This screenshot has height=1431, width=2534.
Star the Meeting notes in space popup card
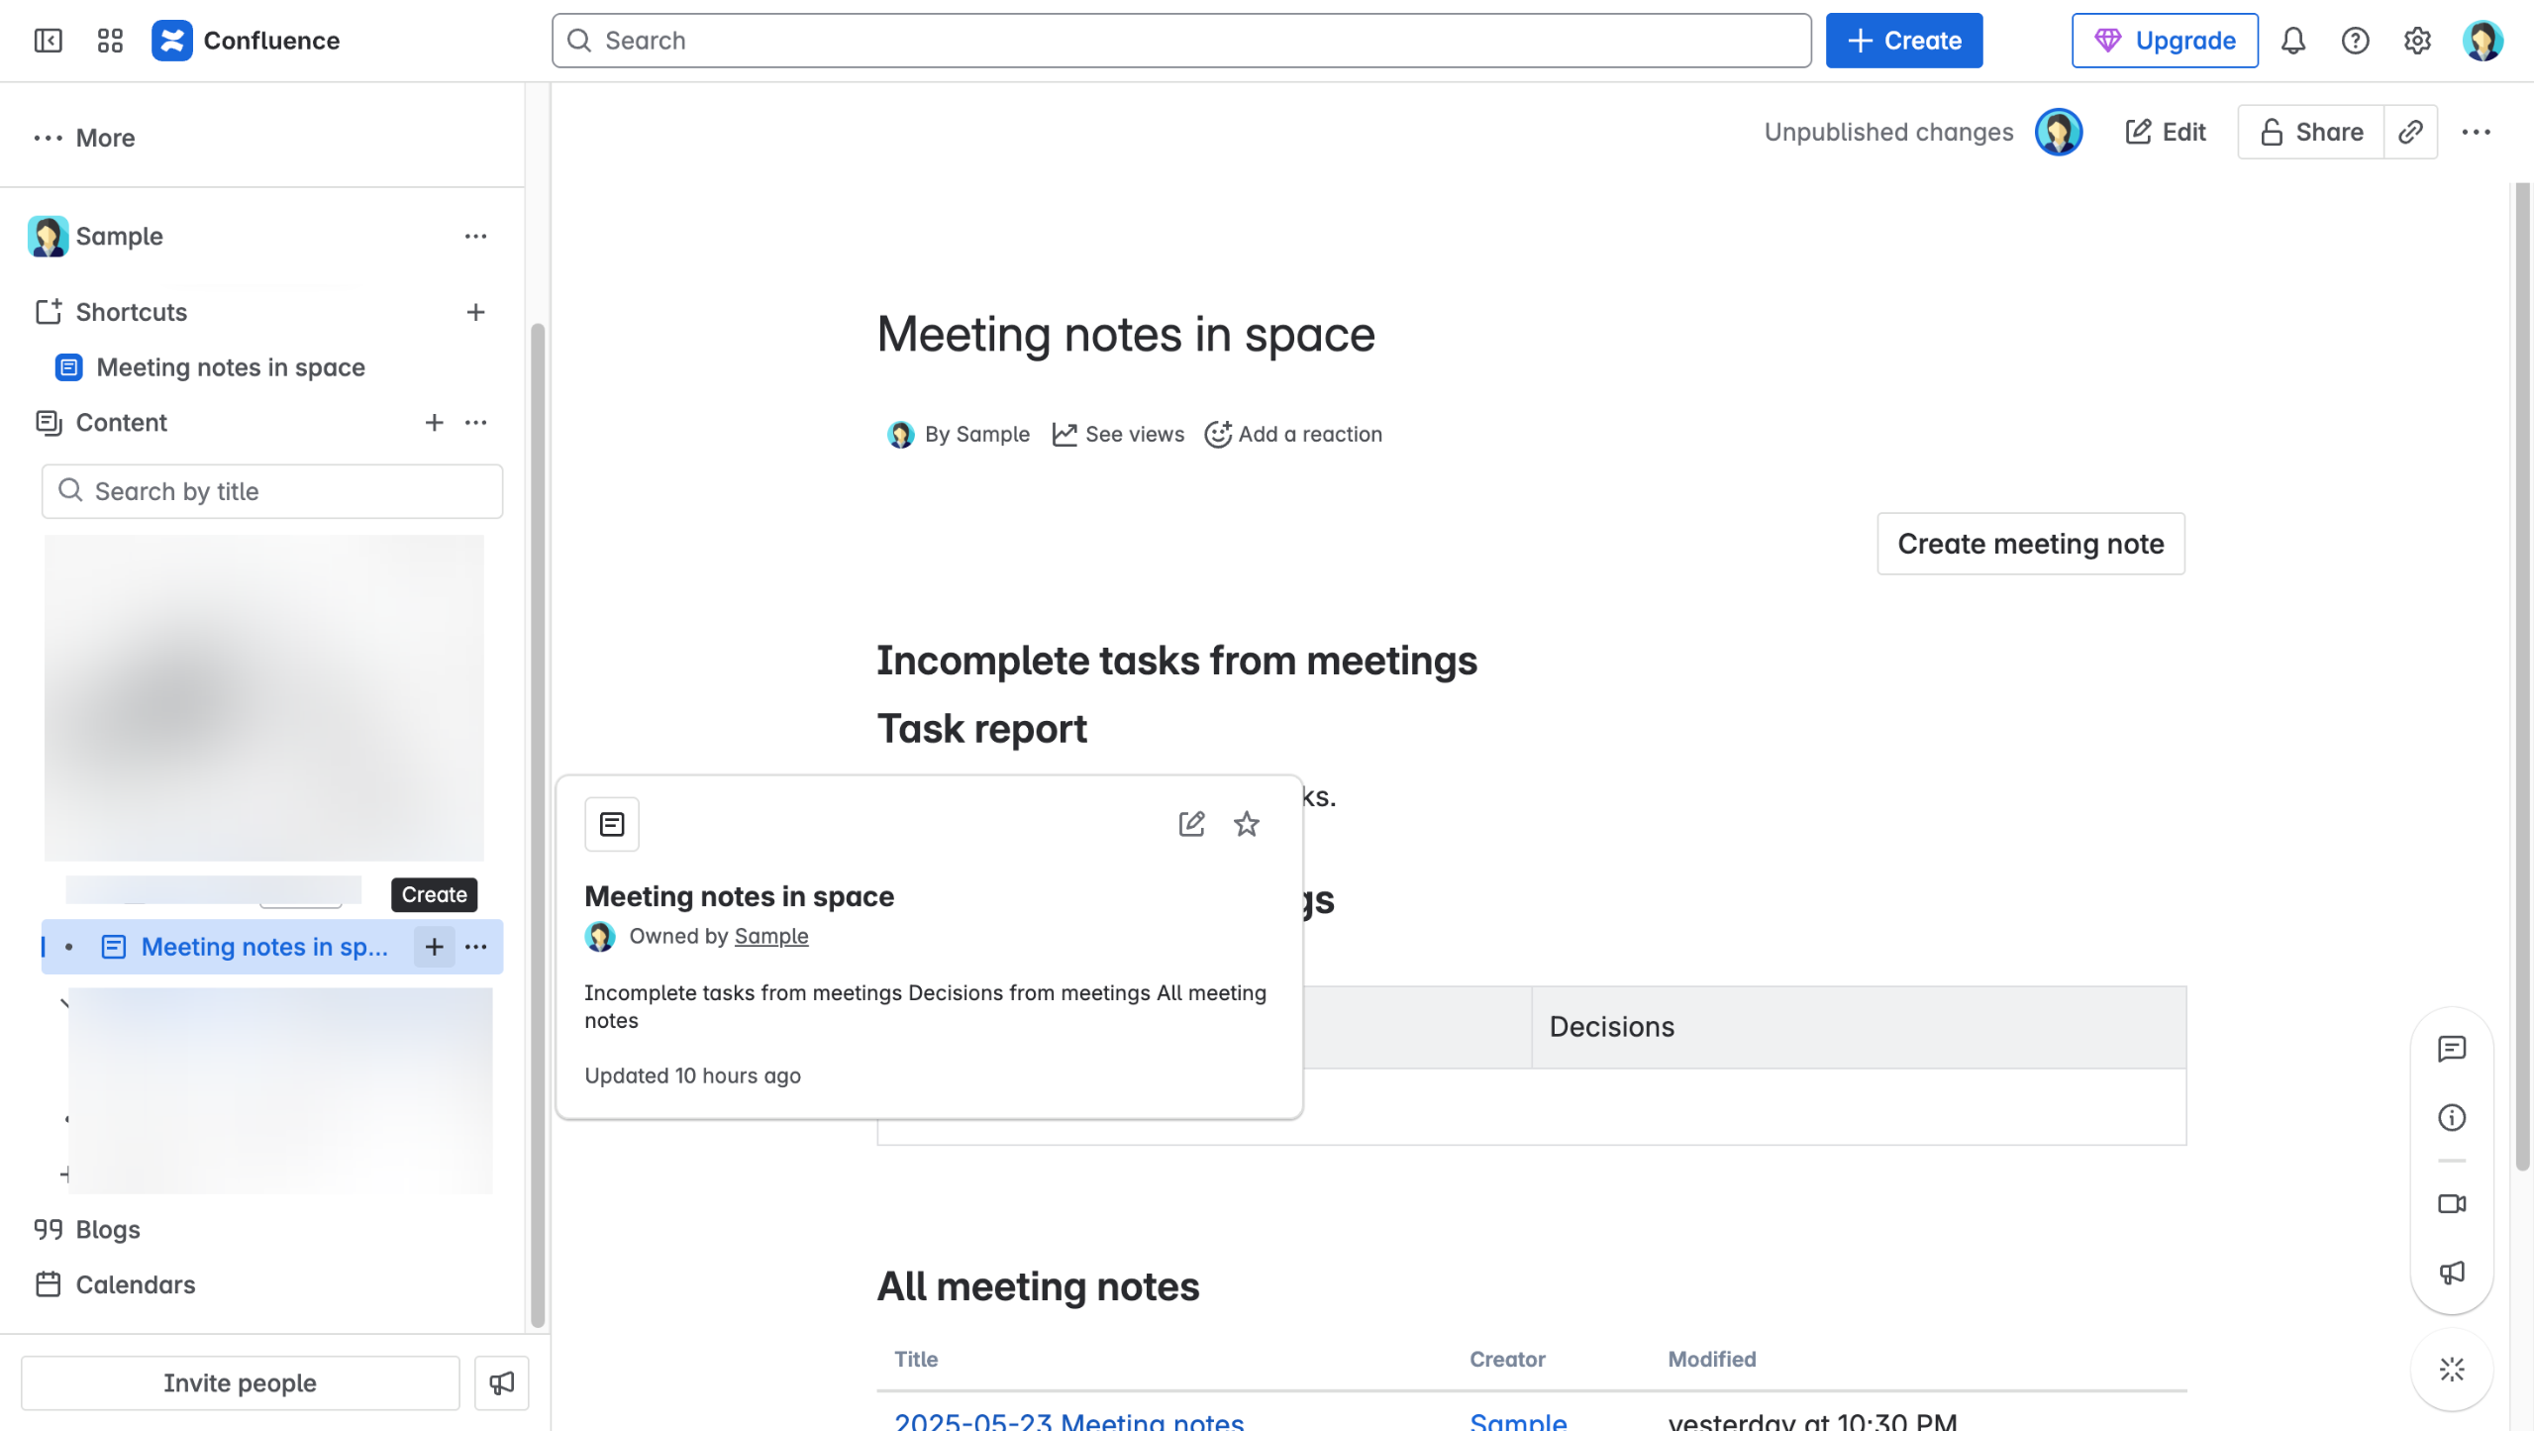(x=1247, y=824)
